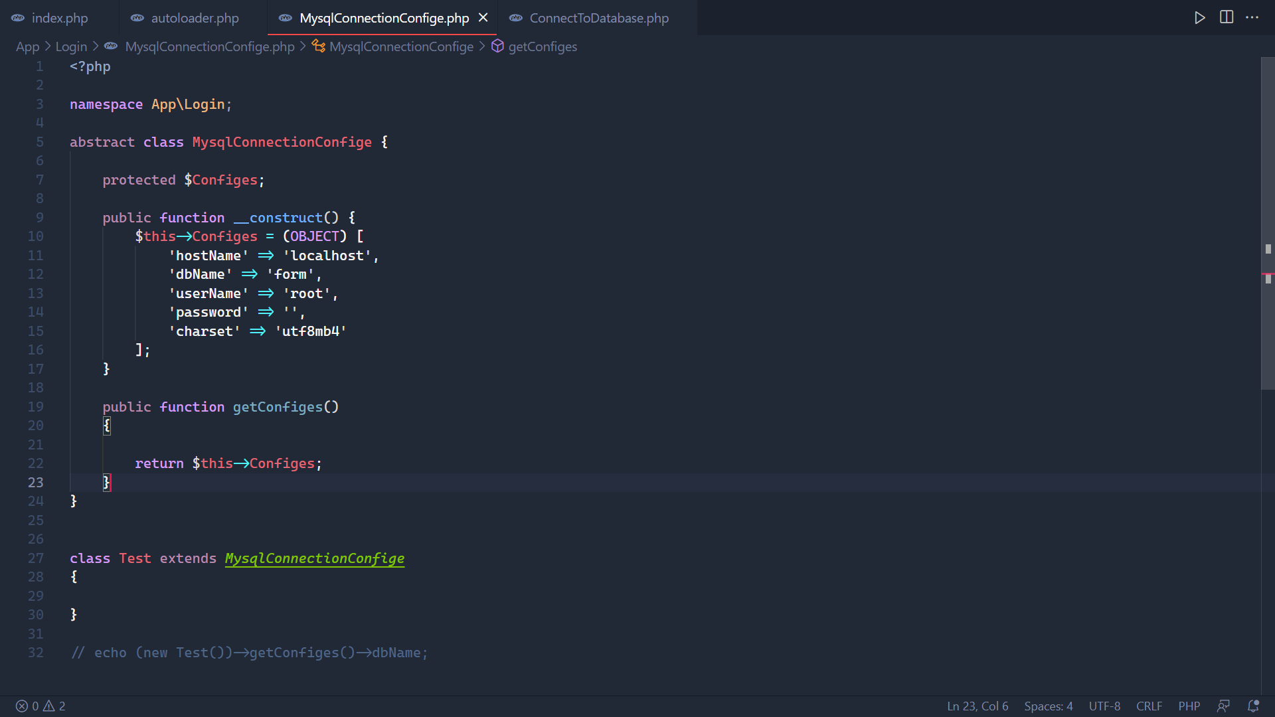Viewport: 1275px width, 717px height.
Task: Click the error circle icon in status bar
Action: point(21,706)
